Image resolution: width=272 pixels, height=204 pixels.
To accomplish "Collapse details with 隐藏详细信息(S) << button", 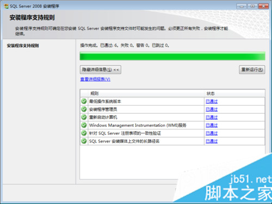I will [x=101, y=70].
